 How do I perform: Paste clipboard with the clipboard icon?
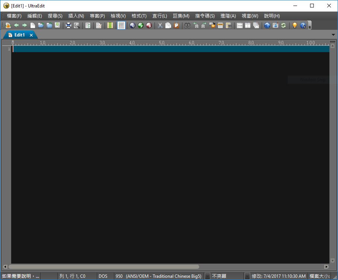pos(176,25)
